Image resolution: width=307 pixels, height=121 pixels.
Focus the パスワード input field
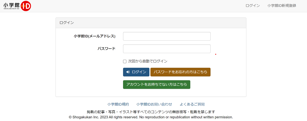(167, 49)
